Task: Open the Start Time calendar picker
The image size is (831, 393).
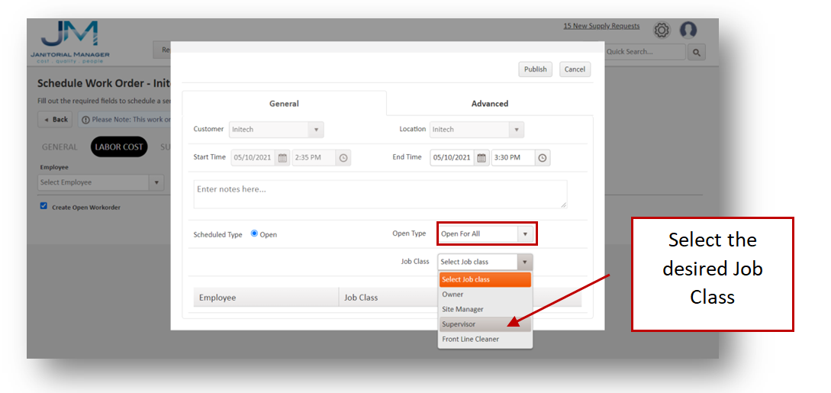Action: click(282, 158)
